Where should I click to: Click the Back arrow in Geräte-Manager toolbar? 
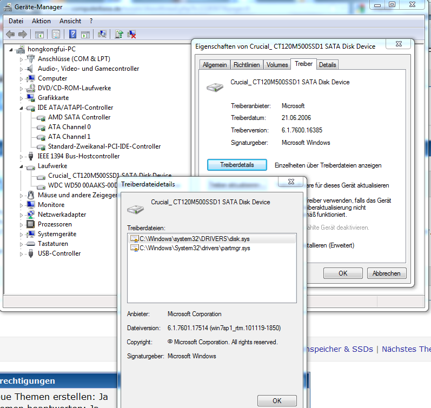(x=10, y=35)
